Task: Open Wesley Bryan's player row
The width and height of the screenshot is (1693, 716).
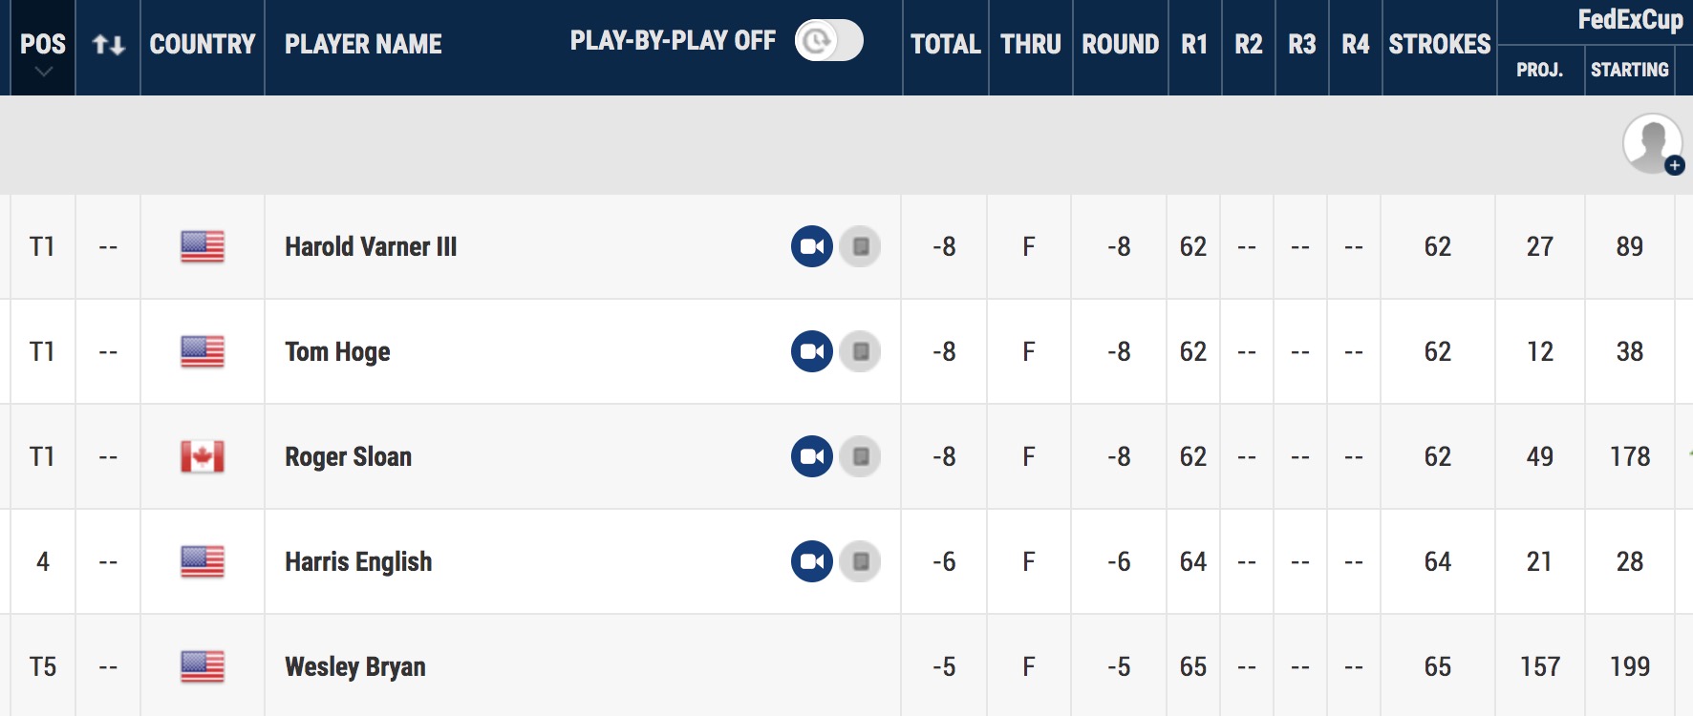Action: 846,665
